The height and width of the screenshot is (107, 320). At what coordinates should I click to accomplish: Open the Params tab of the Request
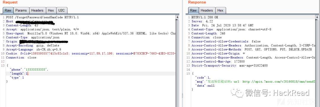[x=21, y=10]
